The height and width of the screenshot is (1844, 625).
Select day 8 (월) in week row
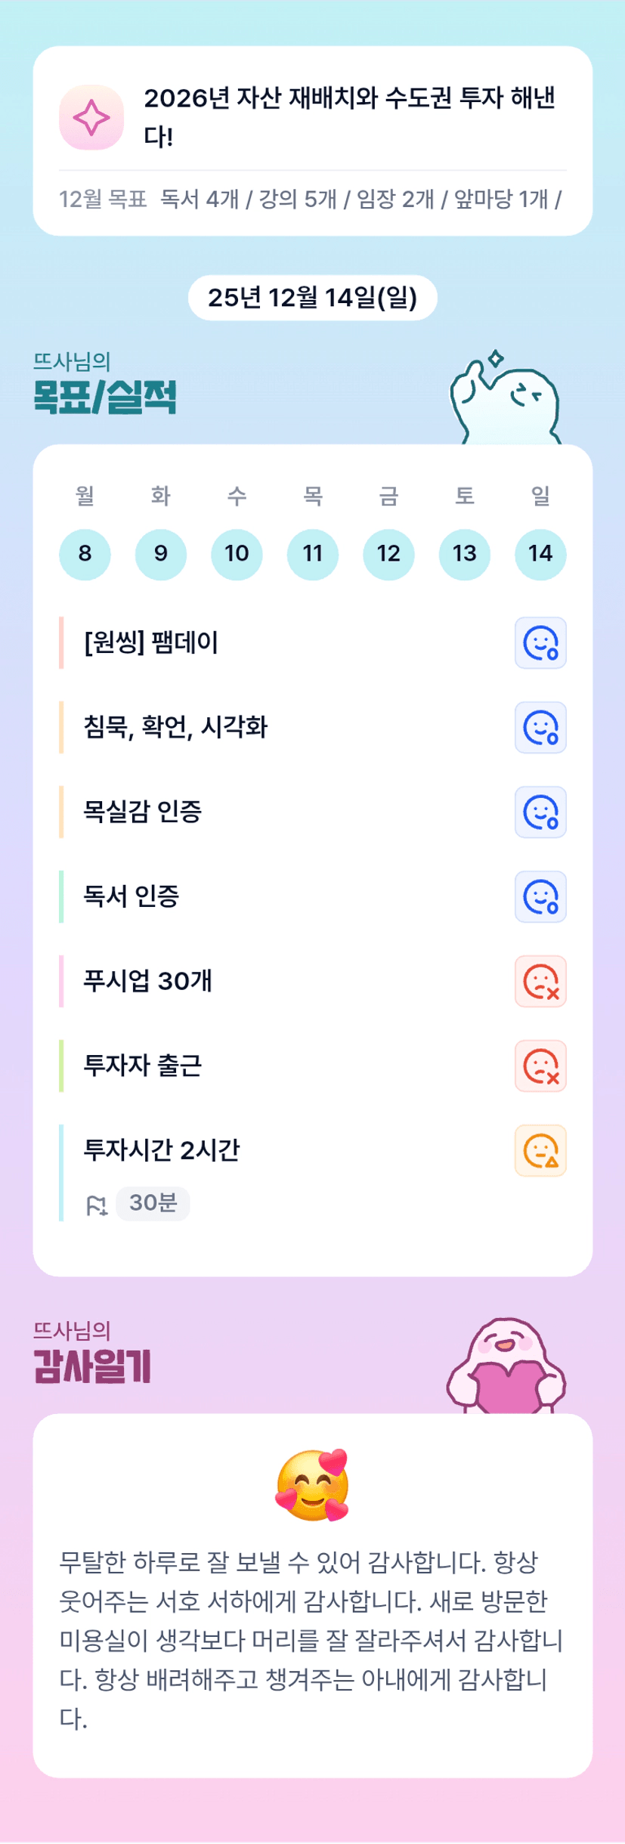pyautogui.click(x=85, y=554)
